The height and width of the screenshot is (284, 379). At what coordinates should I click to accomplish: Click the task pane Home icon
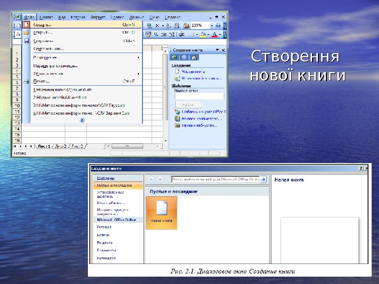tap(194, 57)
